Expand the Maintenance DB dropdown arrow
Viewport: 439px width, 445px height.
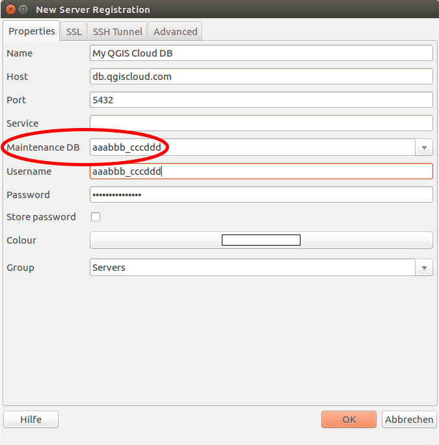[424, 147]
